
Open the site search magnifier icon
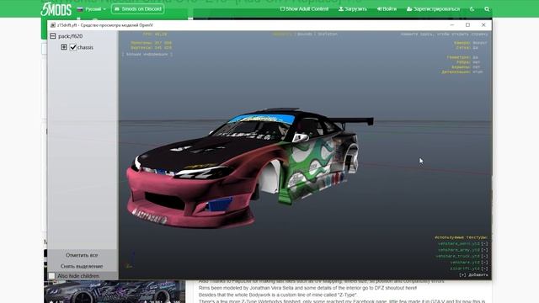tap(487, 9)
